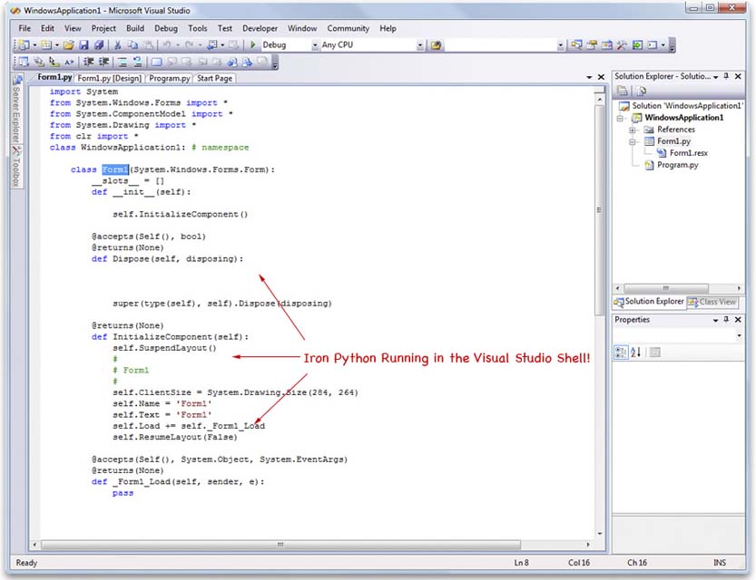The width and height of the screenshot is (756, 580).
Task: Start debugging with the green Run arrow
Action: 252,43
